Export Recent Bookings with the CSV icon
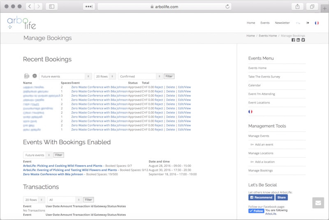Viewport: 329px width, 220px height. [x=27, y=76]
